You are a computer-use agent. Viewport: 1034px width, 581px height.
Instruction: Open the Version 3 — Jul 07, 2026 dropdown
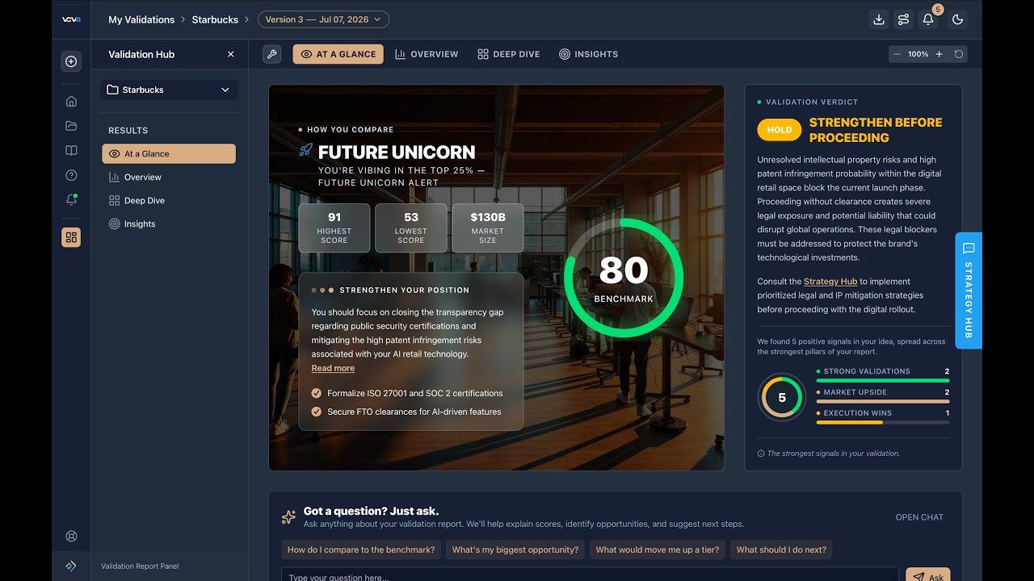coord(323,19)
